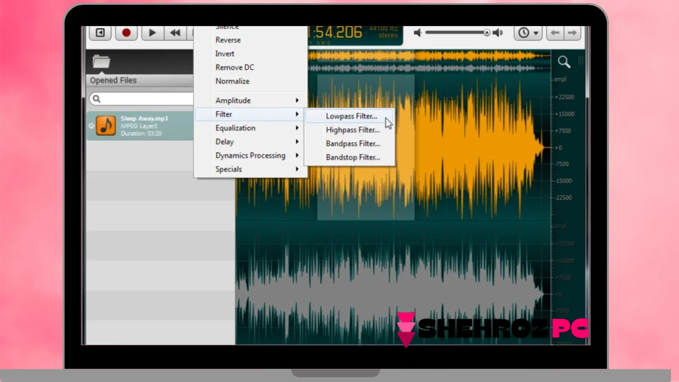Click the search magnifier in file search box
Screen dimensions: 679x382
pos(96,99)
